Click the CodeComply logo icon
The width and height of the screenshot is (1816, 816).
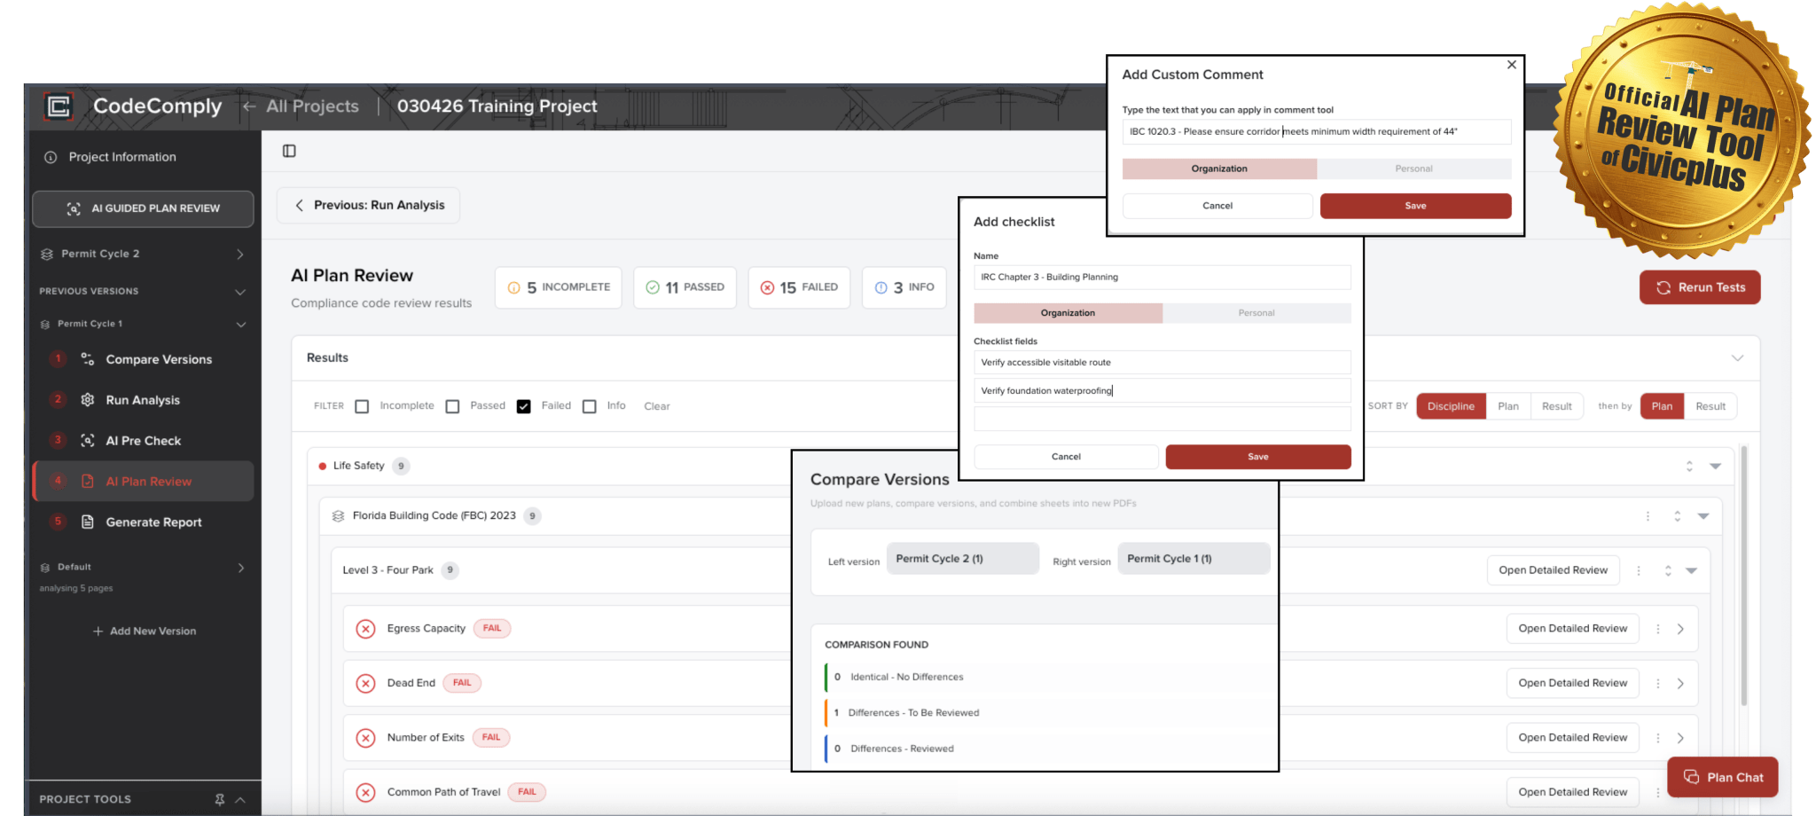coord(59,106)
